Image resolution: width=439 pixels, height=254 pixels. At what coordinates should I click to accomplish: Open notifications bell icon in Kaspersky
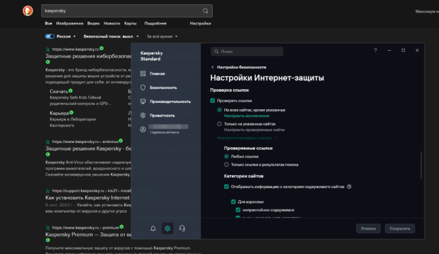pyautogui.click(x=153, y=228)
